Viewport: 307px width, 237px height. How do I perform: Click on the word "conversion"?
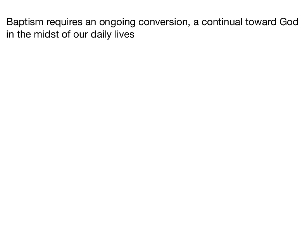point(163,22)
